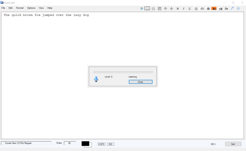Screen dimensions: 246x151
Task: Click the orange highlighted align icon
Action: 214,9
